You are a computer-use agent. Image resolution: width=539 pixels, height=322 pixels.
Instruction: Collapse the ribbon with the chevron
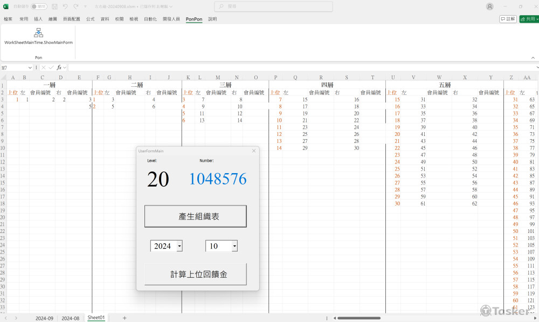[535, 57]
